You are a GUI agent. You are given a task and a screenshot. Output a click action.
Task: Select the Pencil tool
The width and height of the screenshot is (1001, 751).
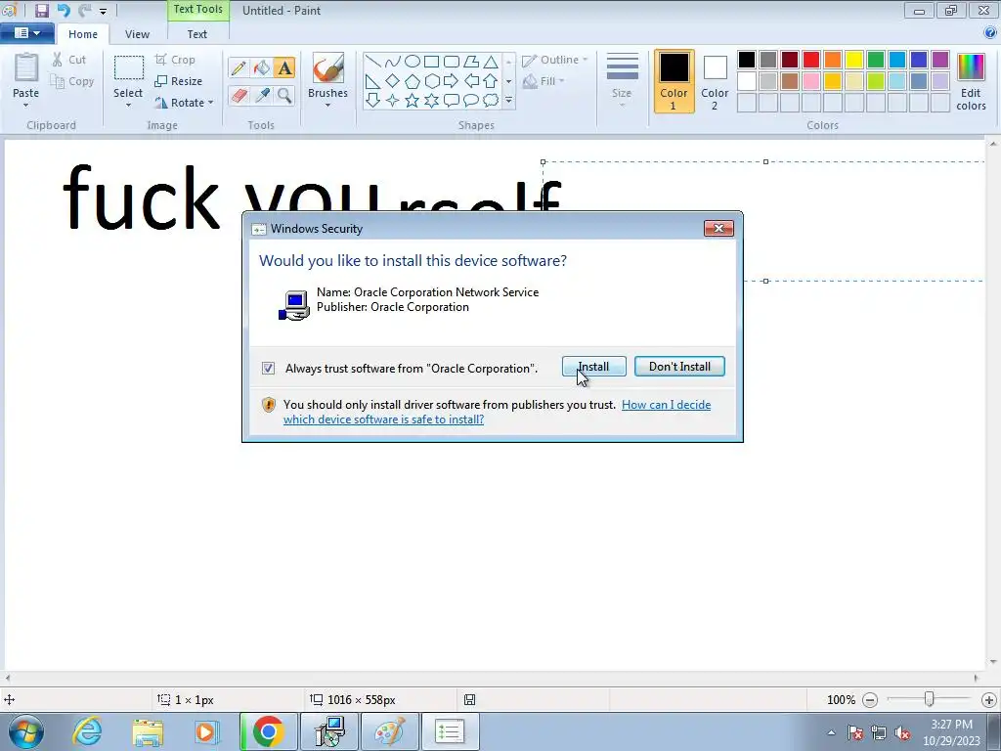click(x=239, y=67)
